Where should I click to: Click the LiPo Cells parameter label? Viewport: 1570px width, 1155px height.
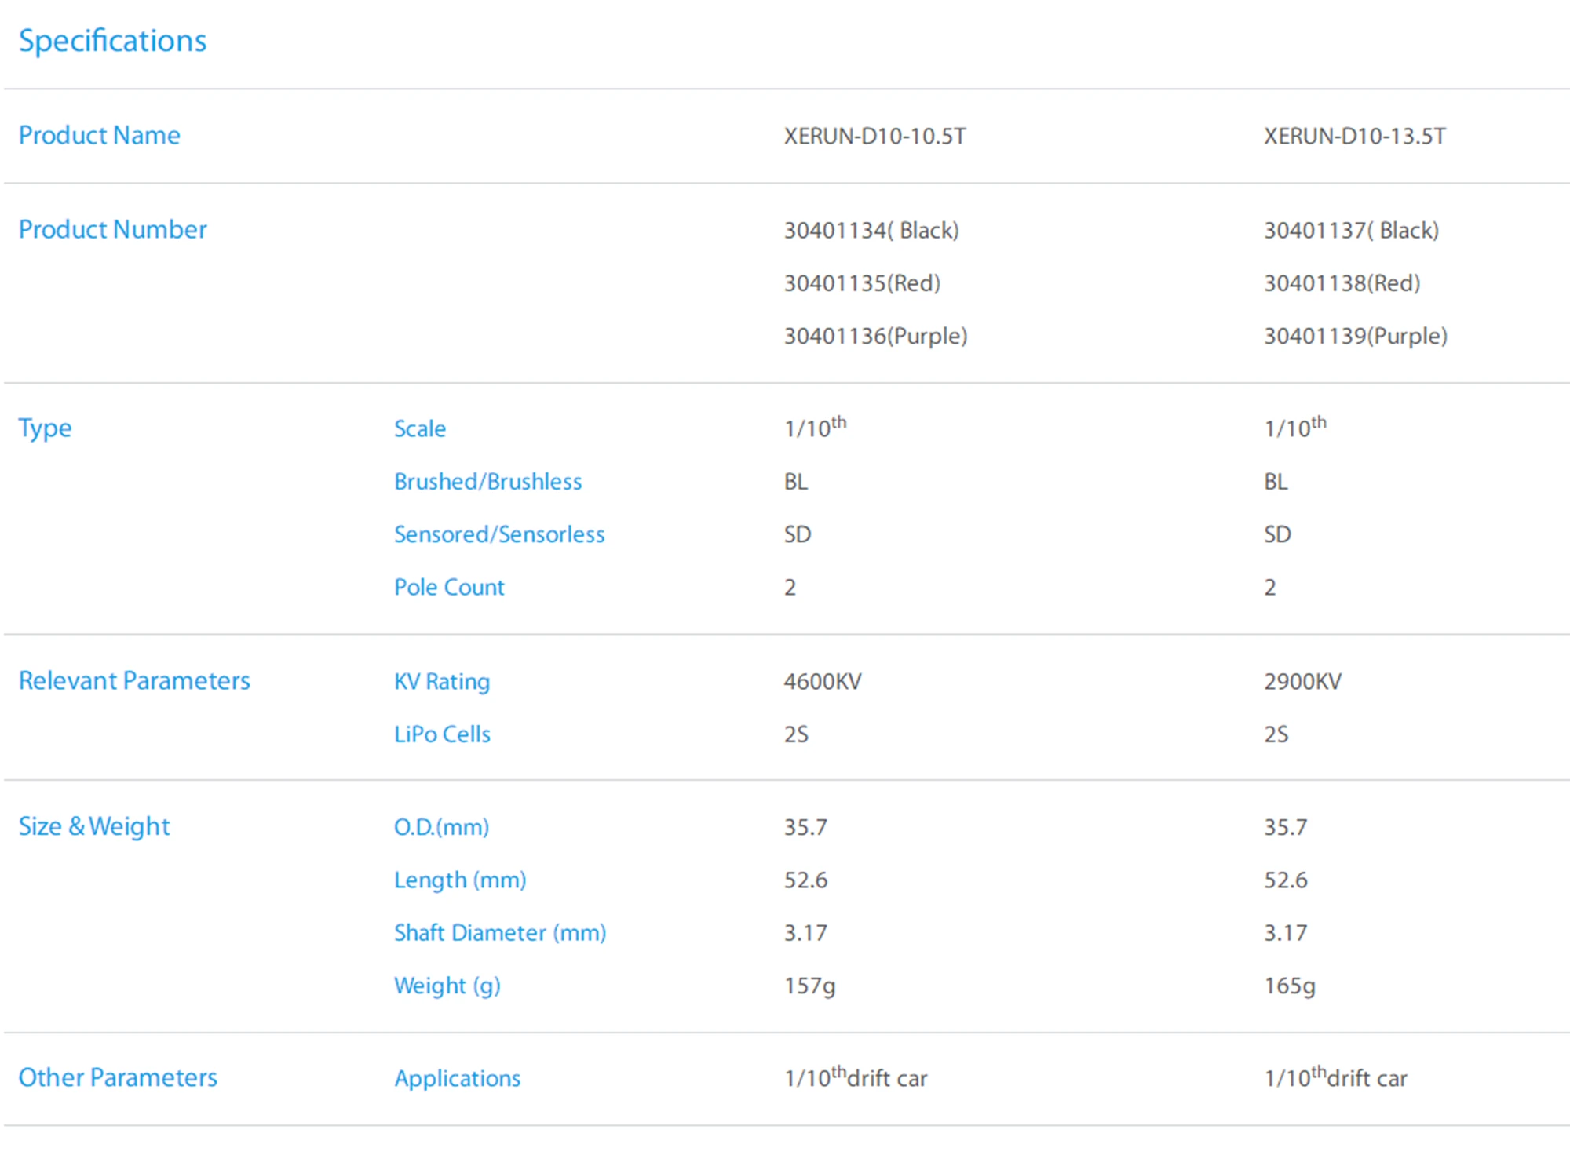[x=442, y=734]
